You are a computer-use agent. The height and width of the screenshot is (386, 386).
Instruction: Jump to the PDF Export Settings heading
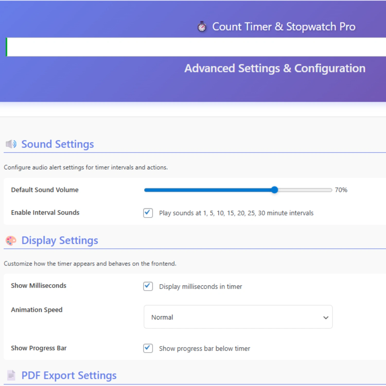coord(69,375)
